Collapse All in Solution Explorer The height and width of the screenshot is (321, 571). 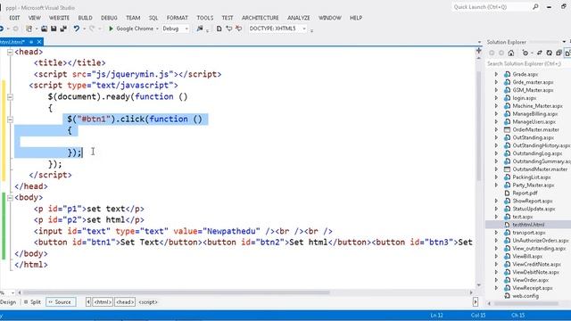click(559, 53)
